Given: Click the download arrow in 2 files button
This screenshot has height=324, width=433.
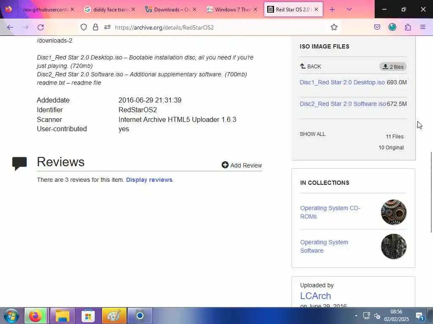Looking at the screenshot, I should tap(385, 66).
